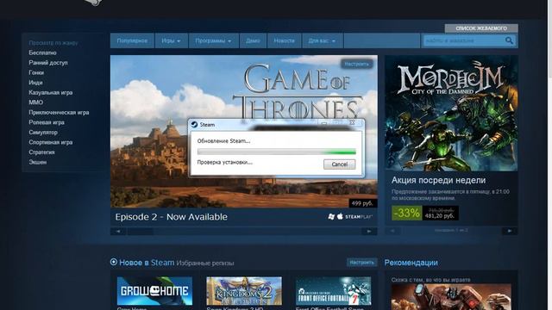This screenshot has height=310, width=552.
Task: Open the Новости tab
Action: pos(284,40)
